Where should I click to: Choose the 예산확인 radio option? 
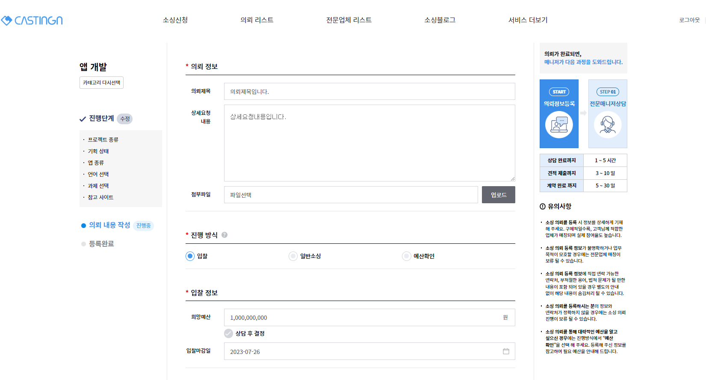406,256
